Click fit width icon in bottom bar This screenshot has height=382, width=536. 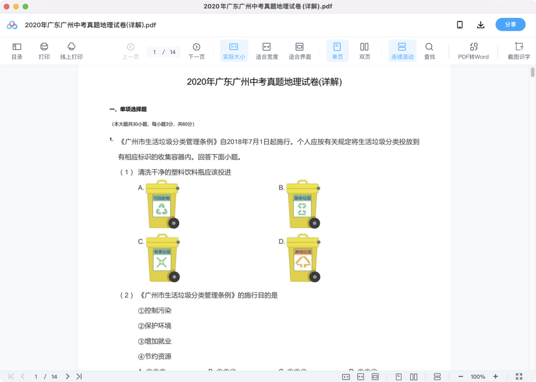[361, 377]
